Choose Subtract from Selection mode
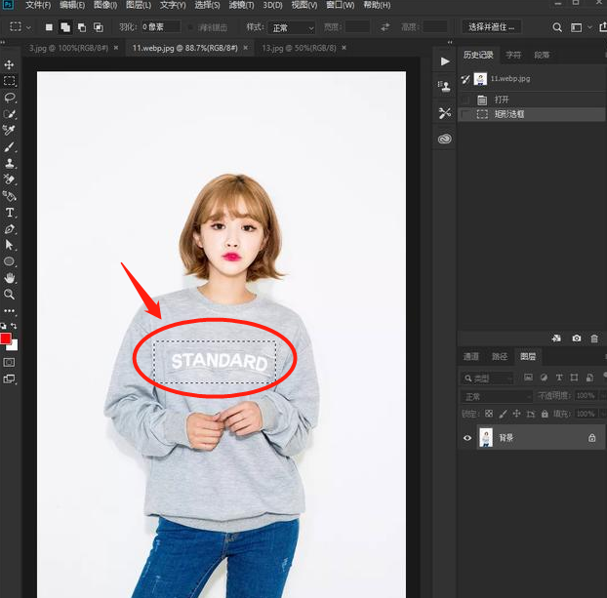The width and height of the screenshot is (607, 598). 82,27
